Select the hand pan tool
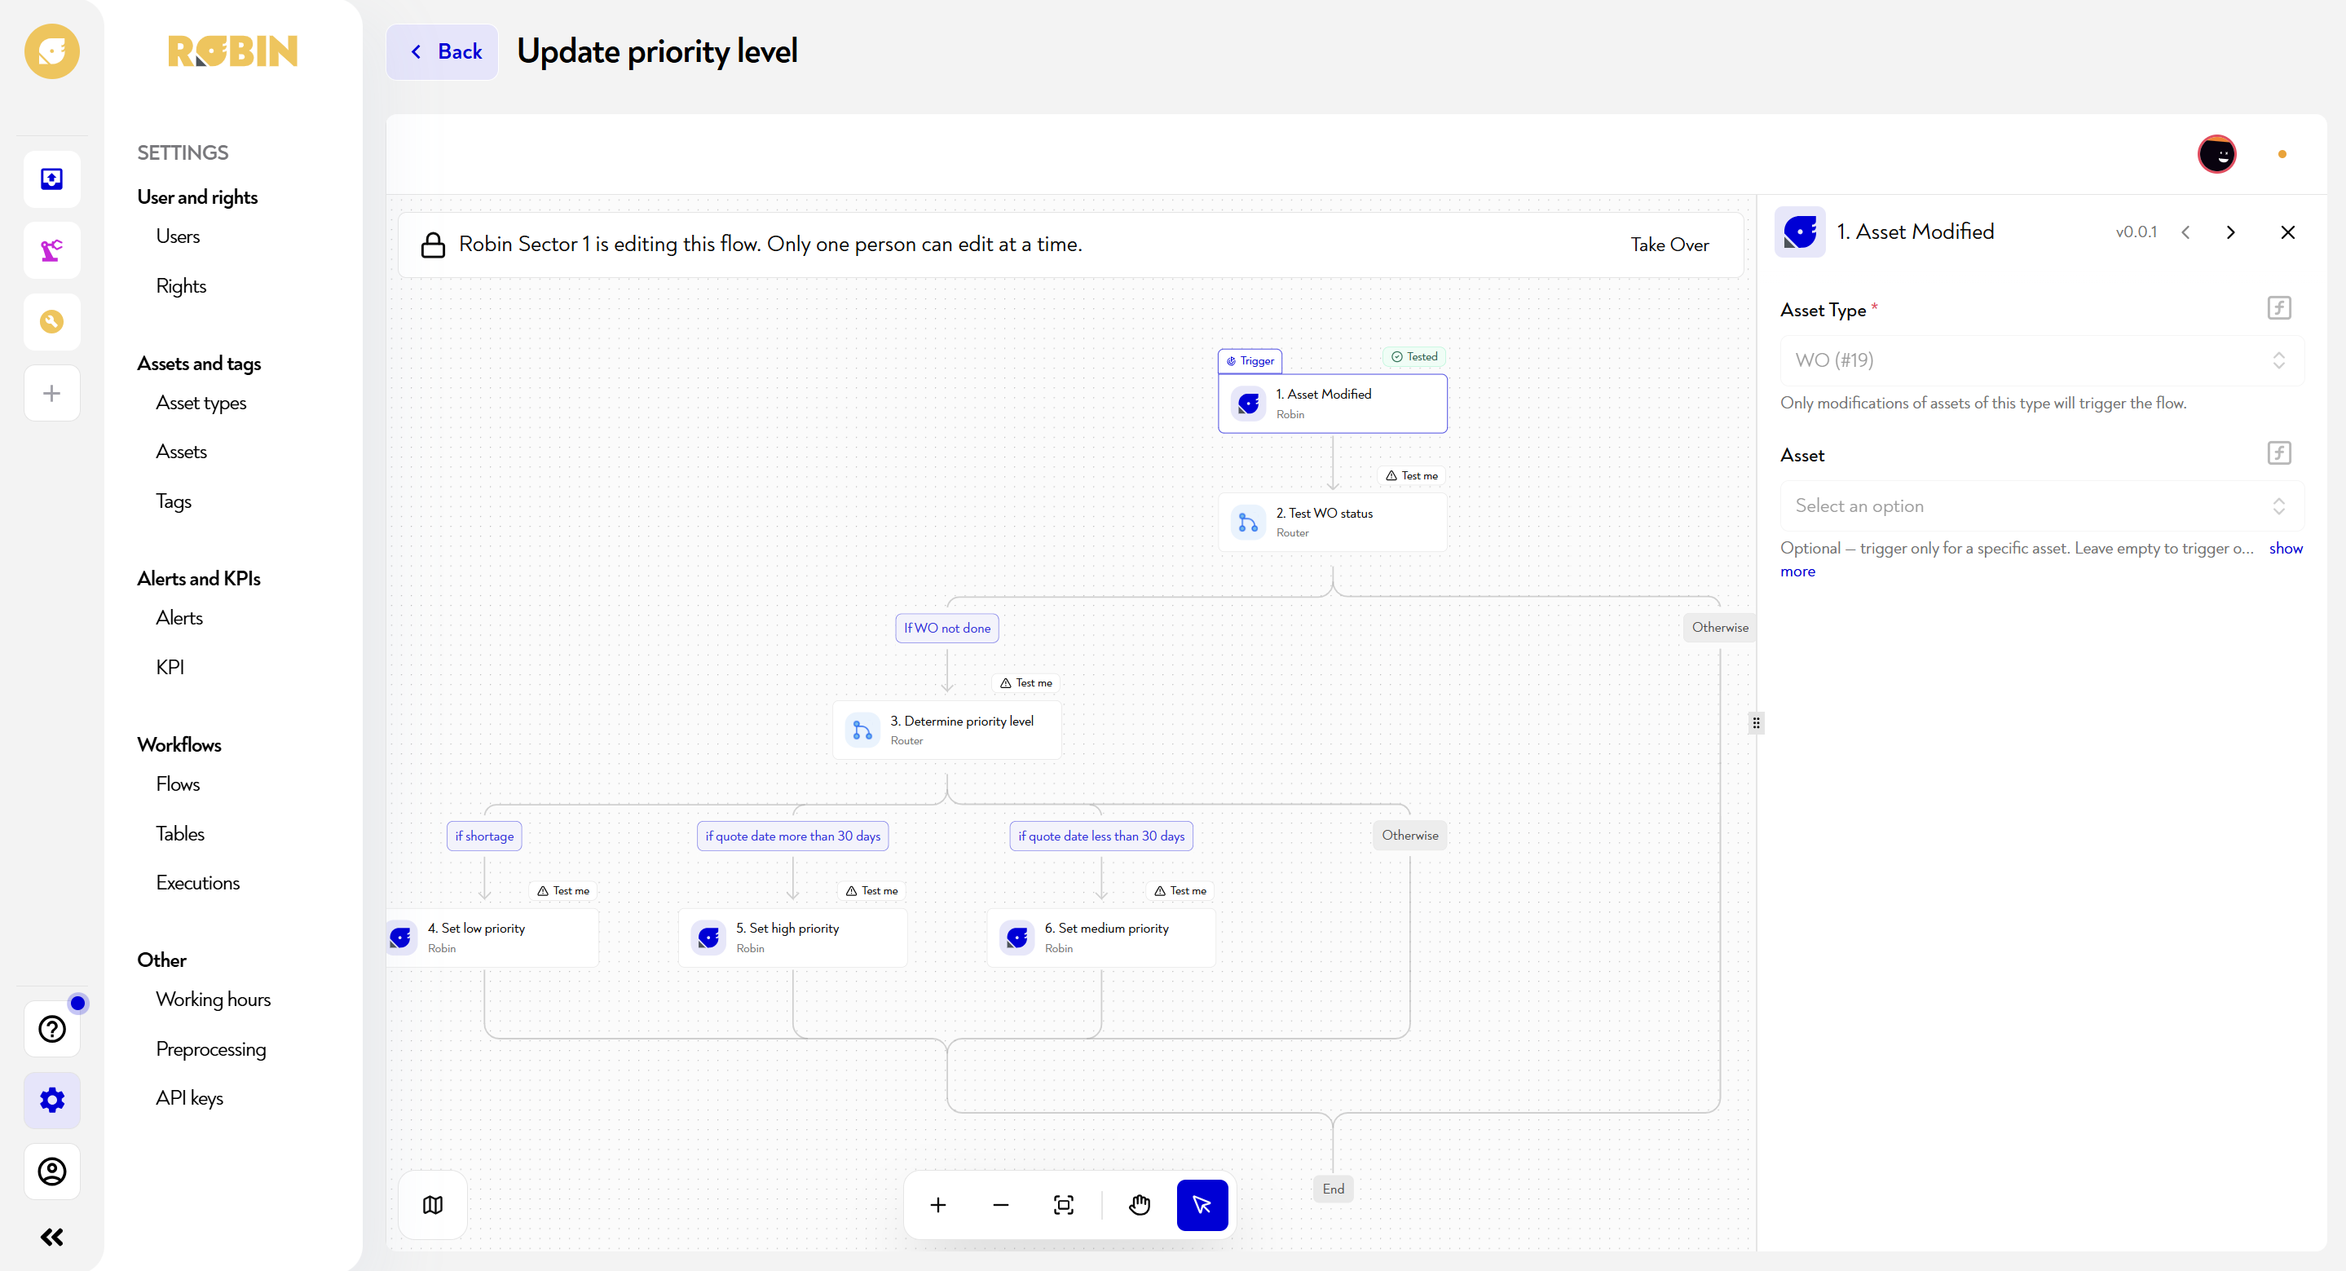The height and width of the screenshot is (1271, 2346). [1140, 1206]
